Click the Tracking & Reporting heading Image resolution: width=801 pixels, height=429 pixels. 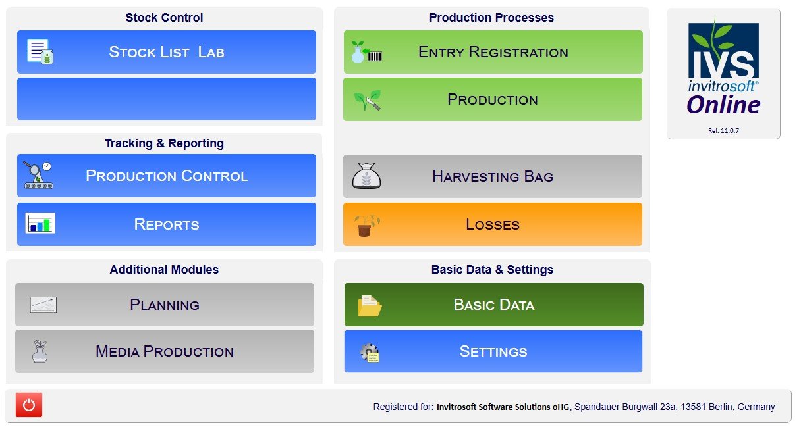(164, 143)
